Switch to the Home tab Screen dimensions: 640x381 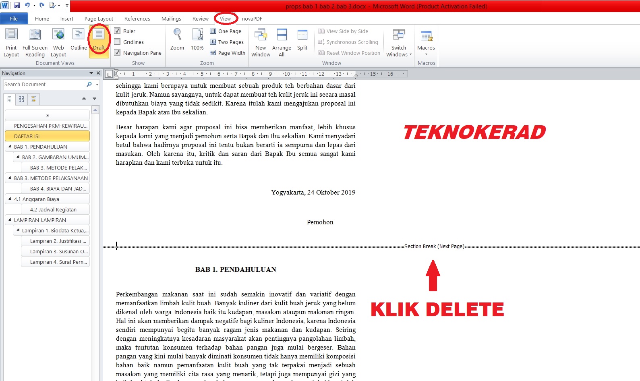[x=42, y=19]
